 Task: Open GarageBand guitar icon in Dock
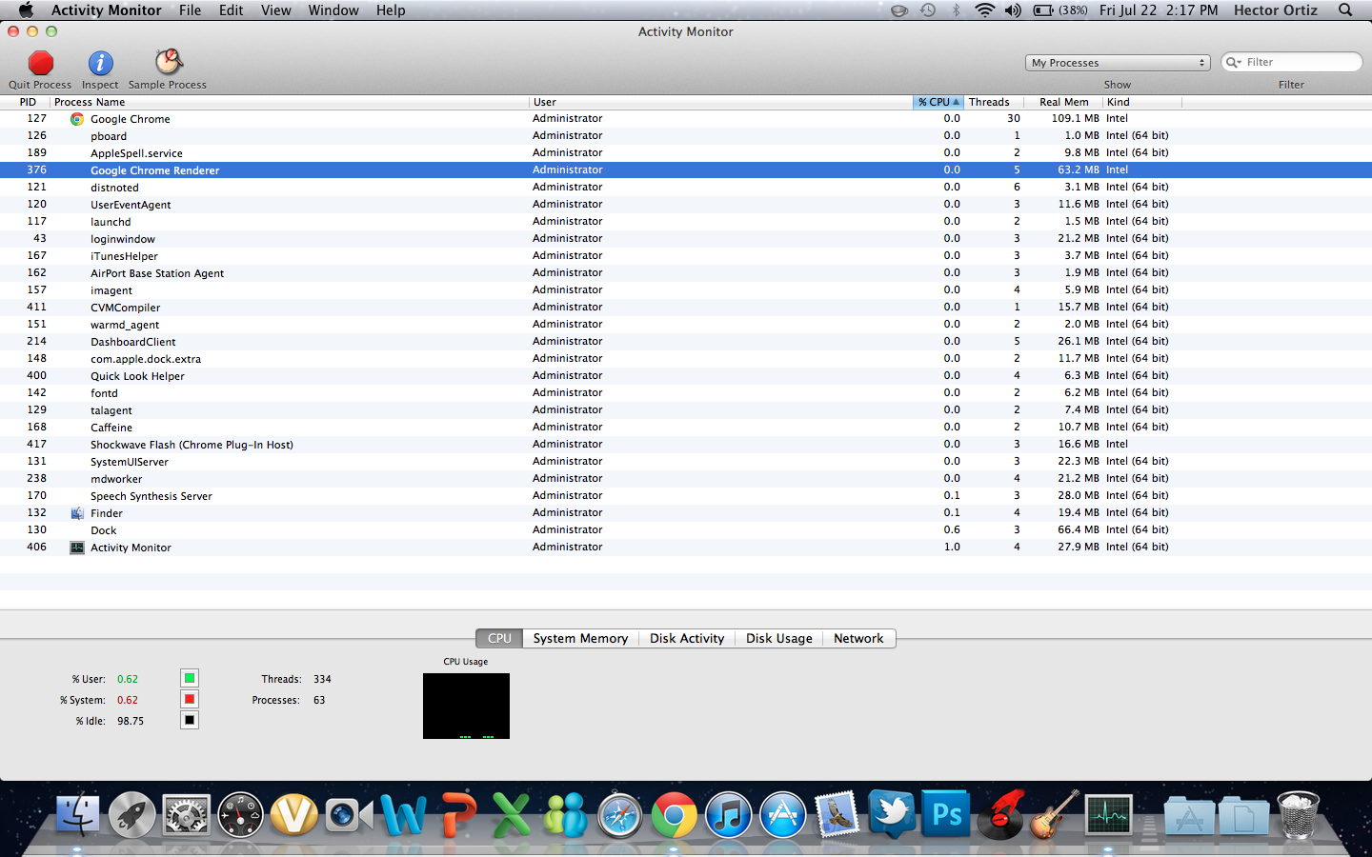pos(1055,814)
